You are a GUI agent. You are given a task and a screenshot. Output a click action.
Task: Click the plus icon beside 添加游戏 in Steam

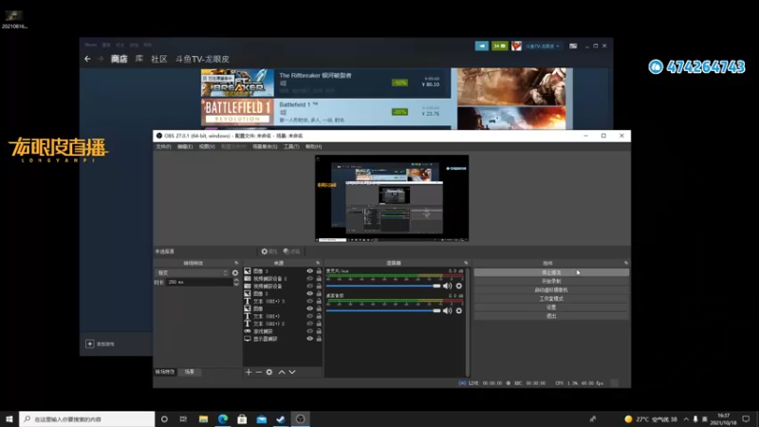tap(89, 343)
